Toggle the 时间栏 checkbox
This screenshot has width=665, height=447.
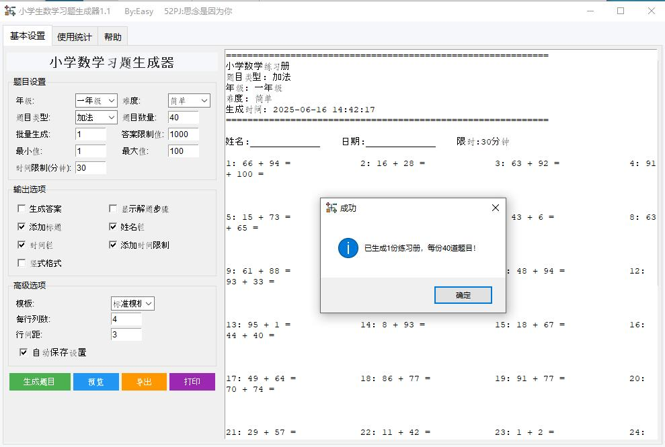click(22, 245)
